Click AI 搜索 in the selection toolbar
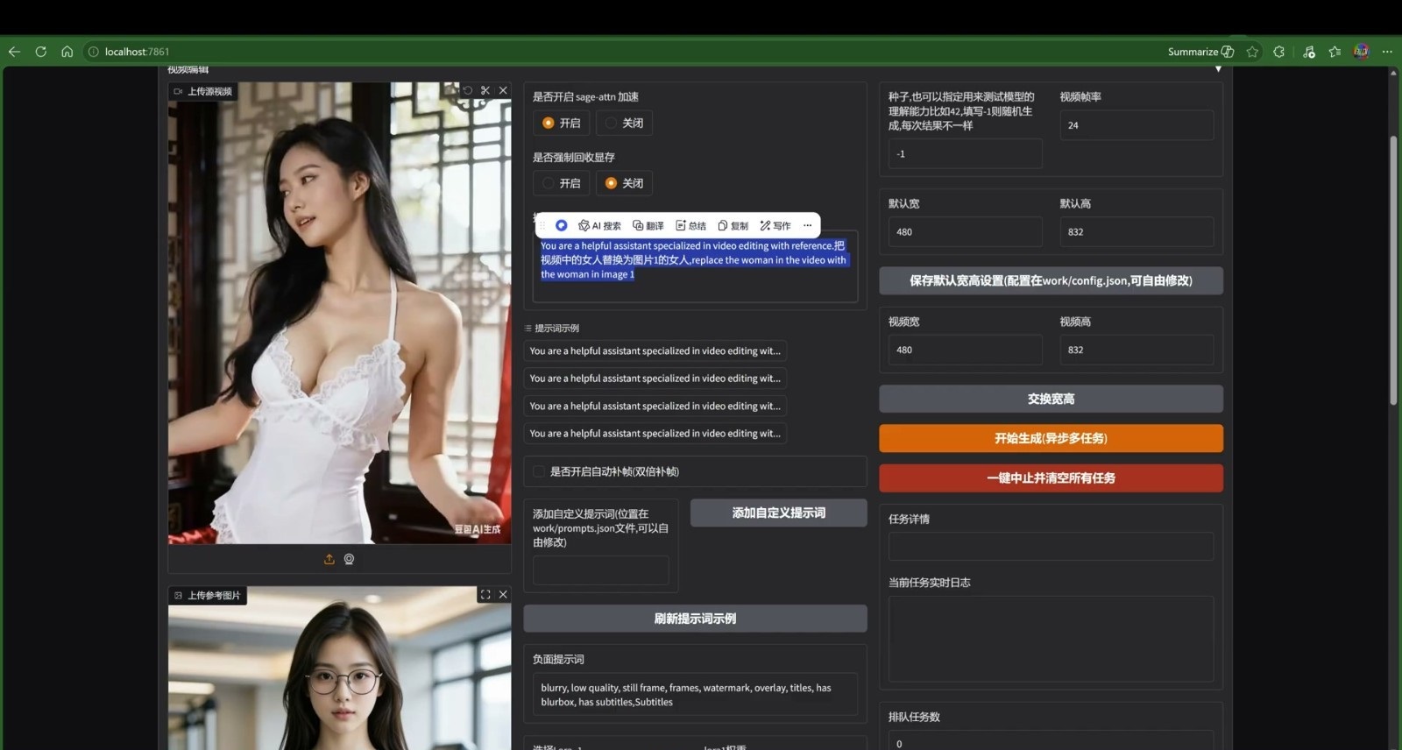Image resolution: width=1402 pixels, height=750 pixels. tap(599, 225)
